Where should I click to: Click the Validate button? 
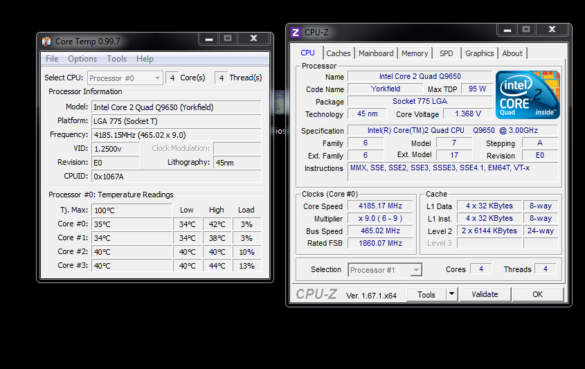485,294
